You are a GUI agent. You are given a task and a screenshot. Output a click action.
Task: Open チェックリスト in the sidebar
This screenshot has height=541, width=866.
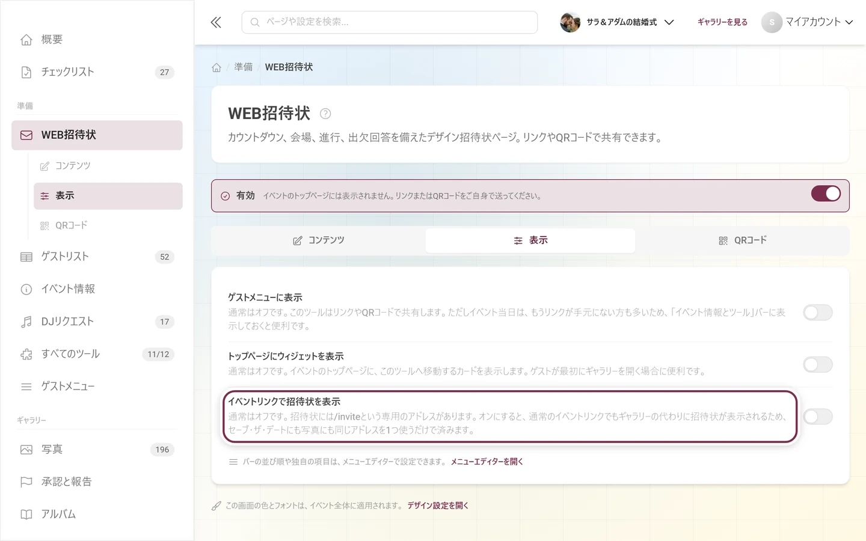tap(97, 72)
